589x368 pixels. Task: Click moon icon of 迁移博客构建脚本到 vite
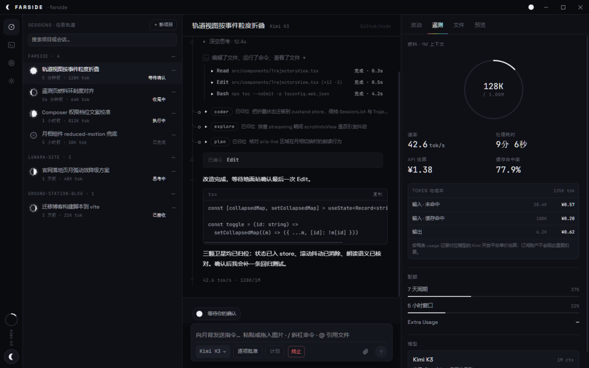tap(33, 208)
